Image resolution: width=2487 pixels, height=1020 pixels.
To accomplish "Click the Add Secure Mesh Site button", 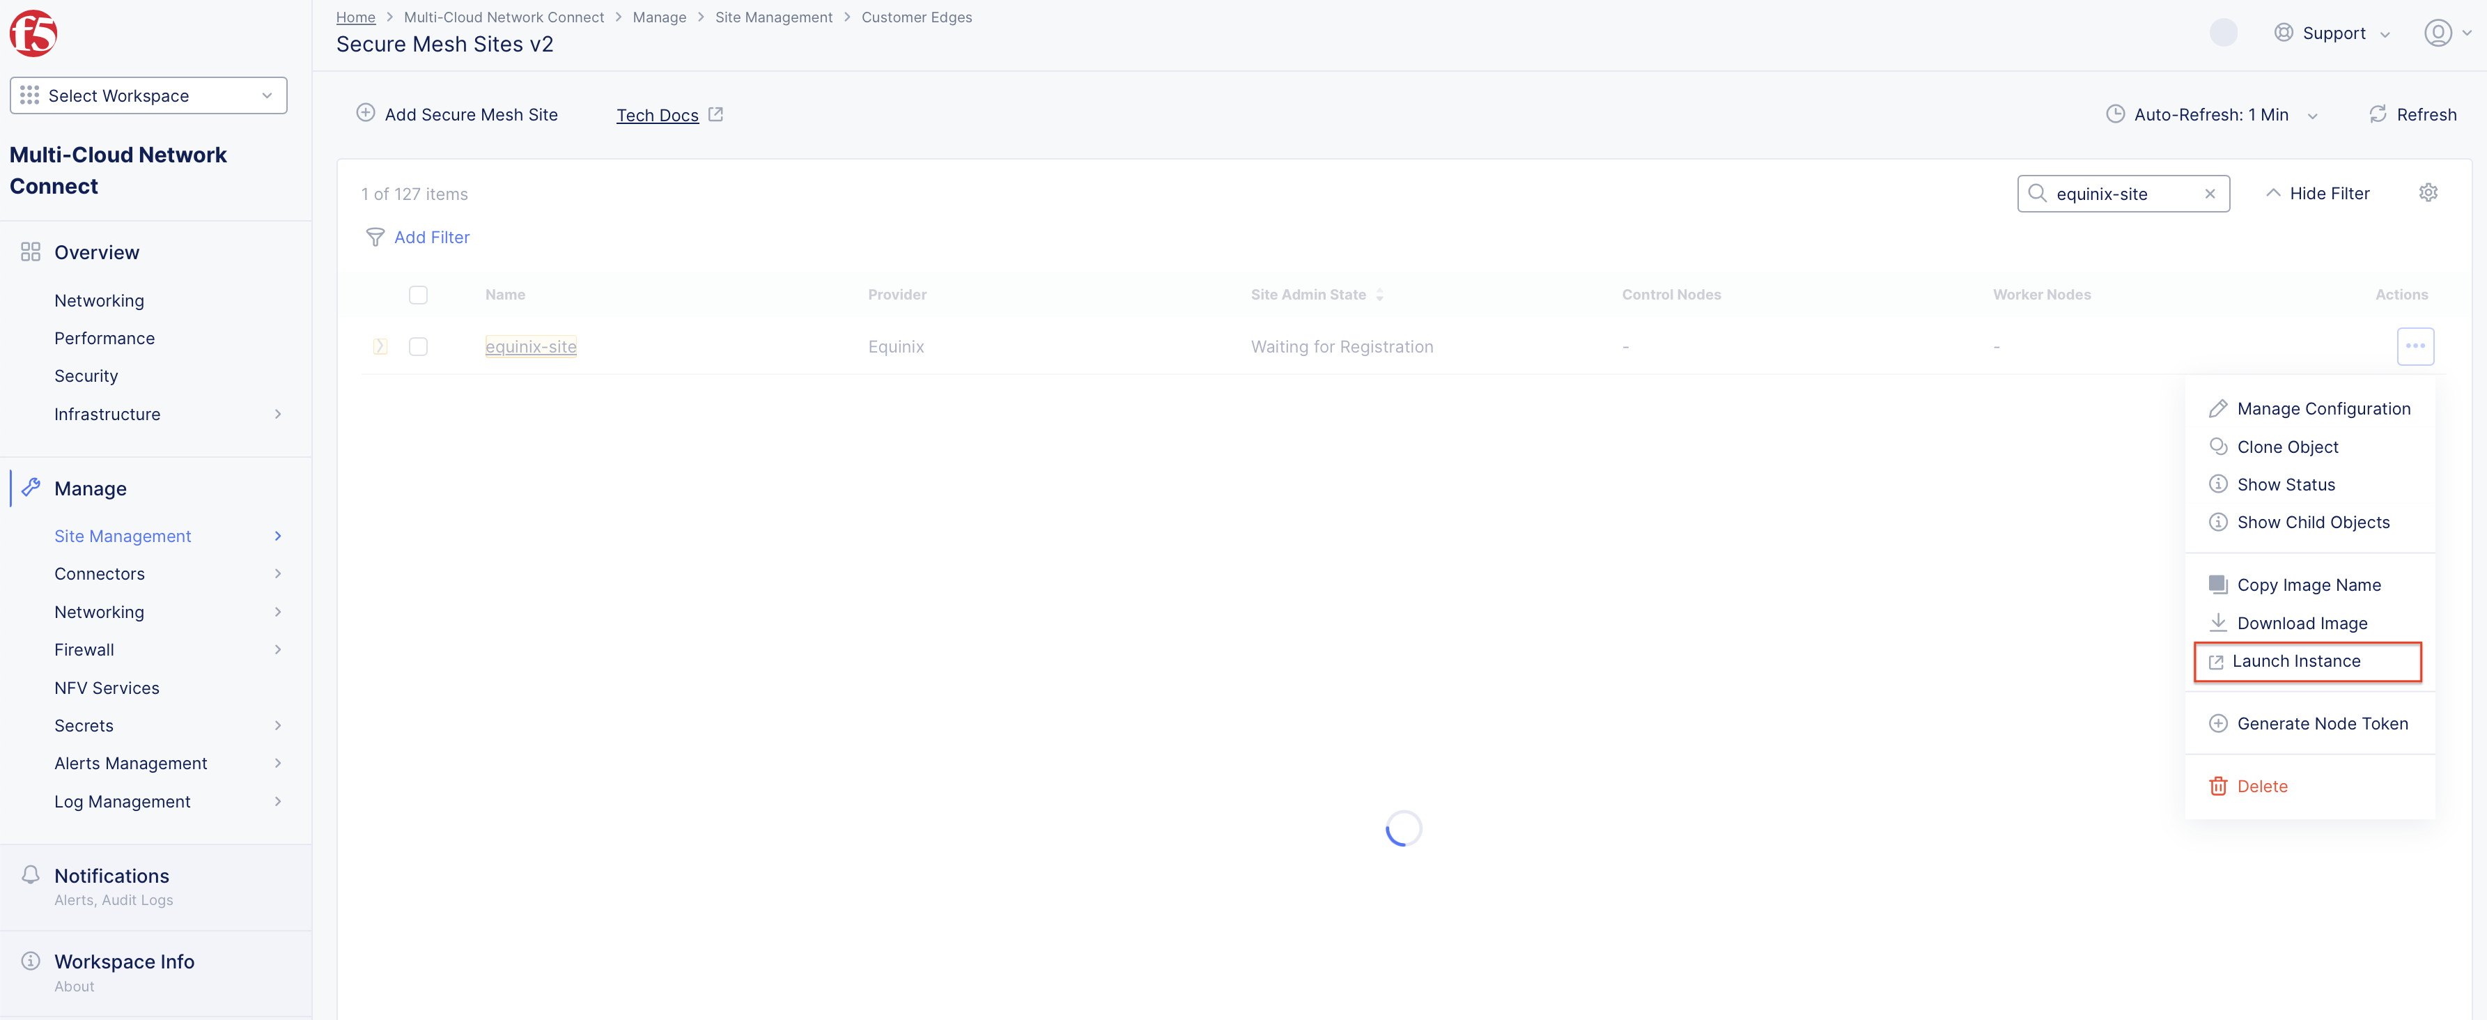I will tap(456, 114).
